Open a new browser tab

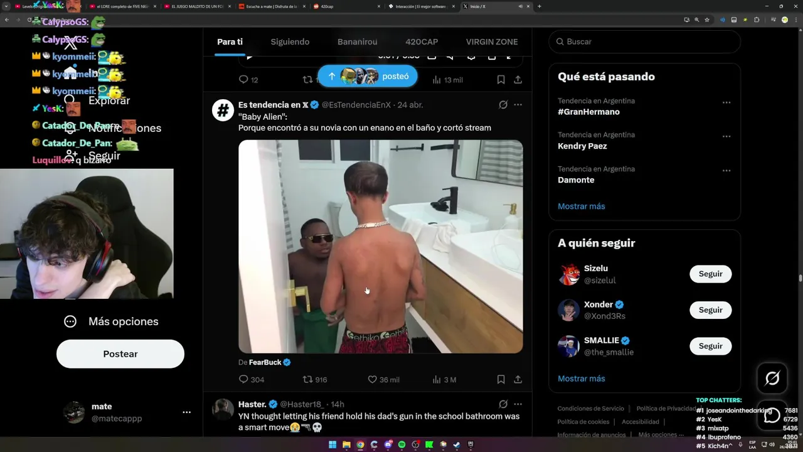(540, 6)
